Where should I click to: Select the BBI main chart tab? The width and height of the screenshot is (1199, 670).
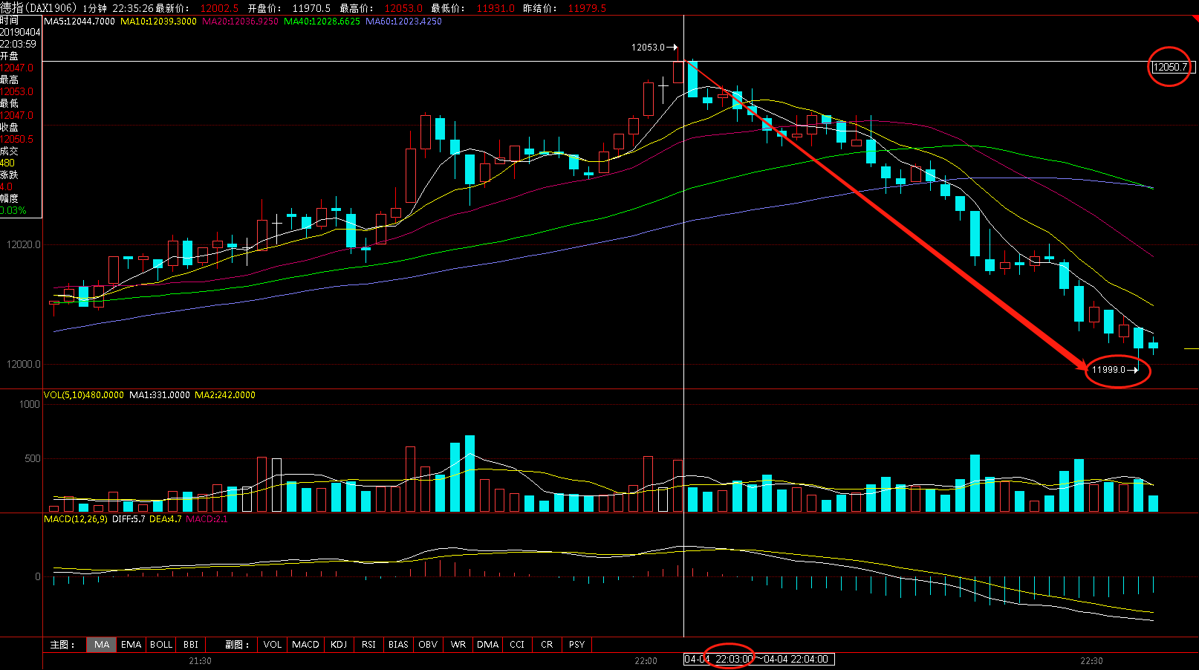point(191,645)
